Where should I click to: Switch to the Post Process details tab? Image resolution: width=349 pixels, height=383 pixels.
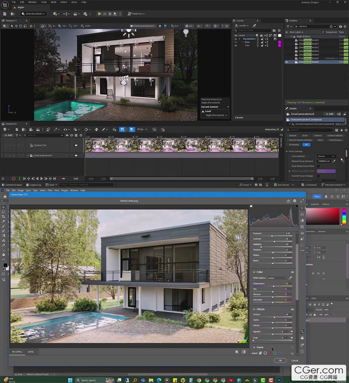coord(335,140)
